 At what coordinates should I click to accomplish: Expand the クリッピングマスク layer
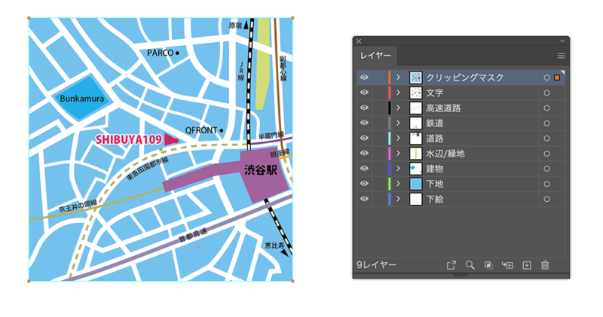click(399, 78)
